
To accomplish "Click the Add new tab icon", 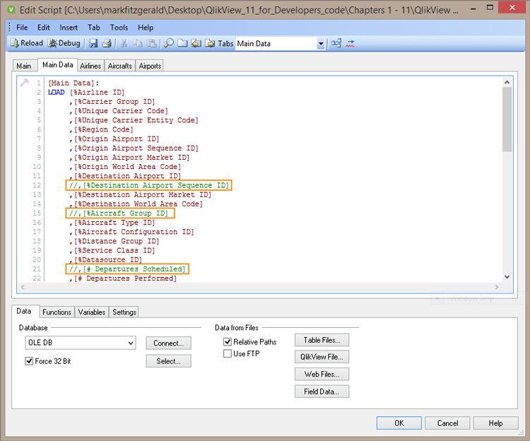I will point(182,43).
